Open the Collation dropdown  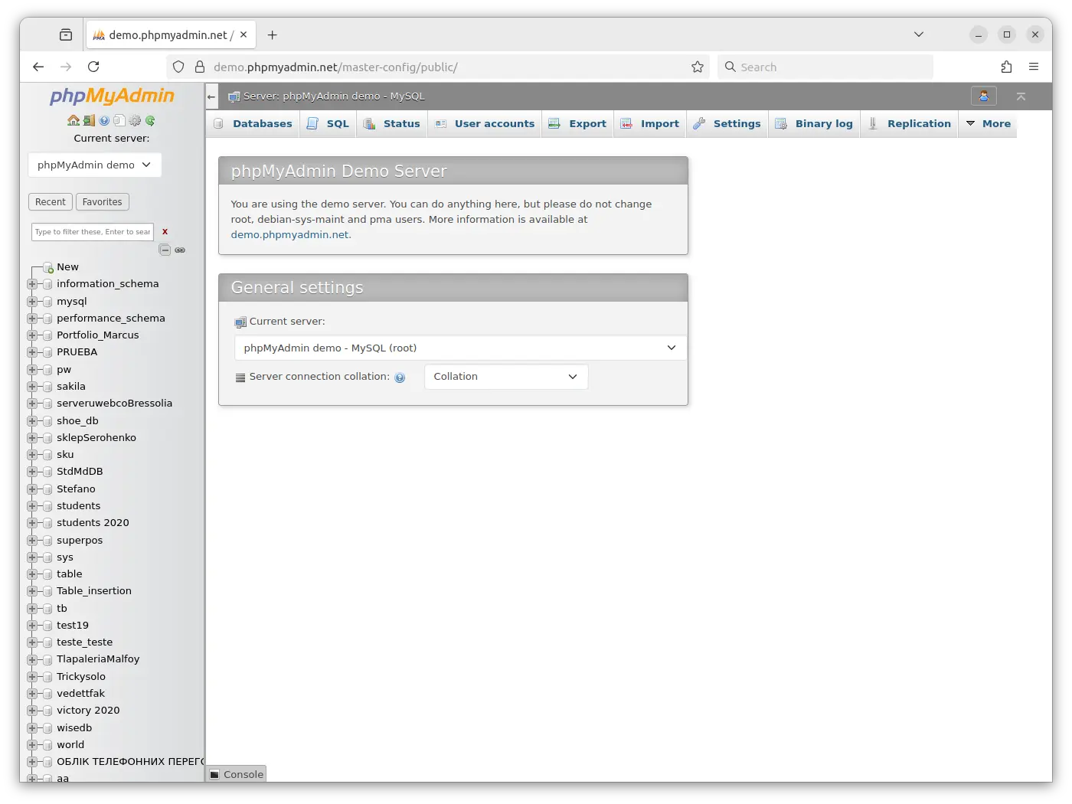coord(505,376)
